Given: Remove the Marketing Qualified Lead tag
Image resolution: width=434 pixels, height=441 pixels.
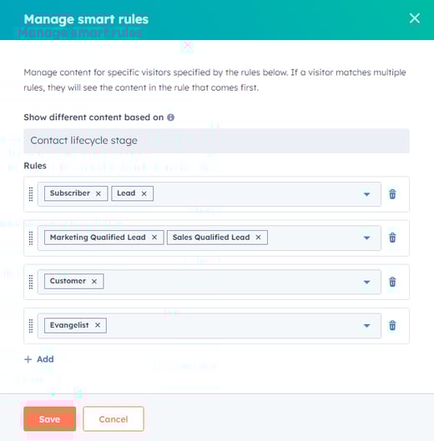Looking at the screenshot, I should (x=154, y=238).
